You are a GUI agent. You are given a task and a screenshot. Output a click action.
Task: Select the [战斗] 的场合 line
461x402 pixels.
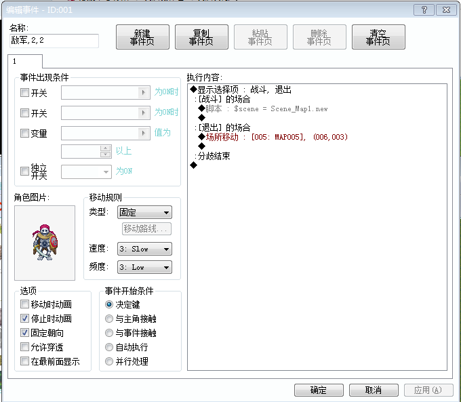222,99
